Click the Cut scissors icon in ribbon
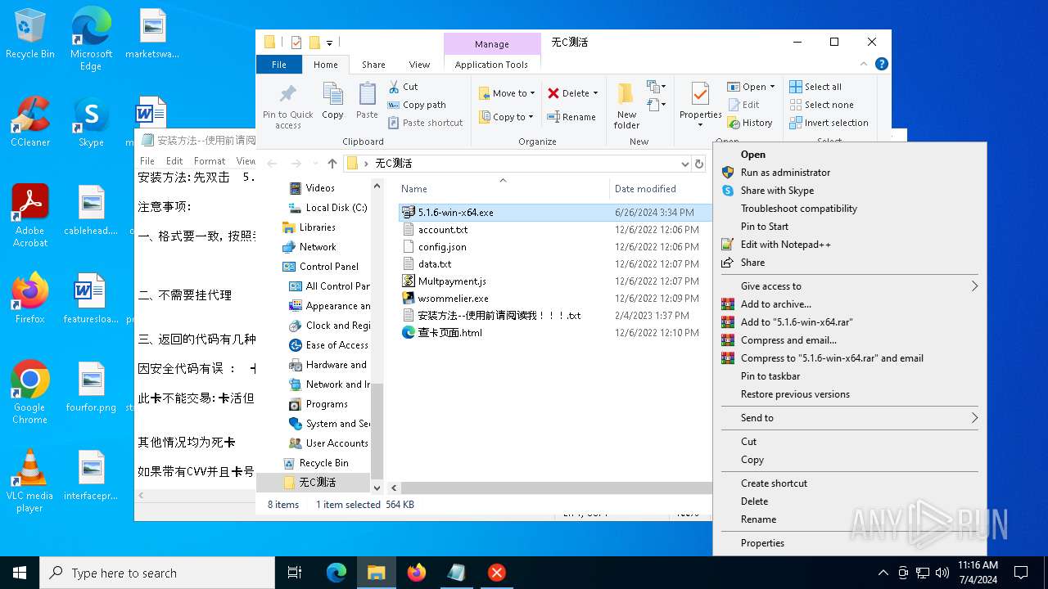 pos(393,86)
